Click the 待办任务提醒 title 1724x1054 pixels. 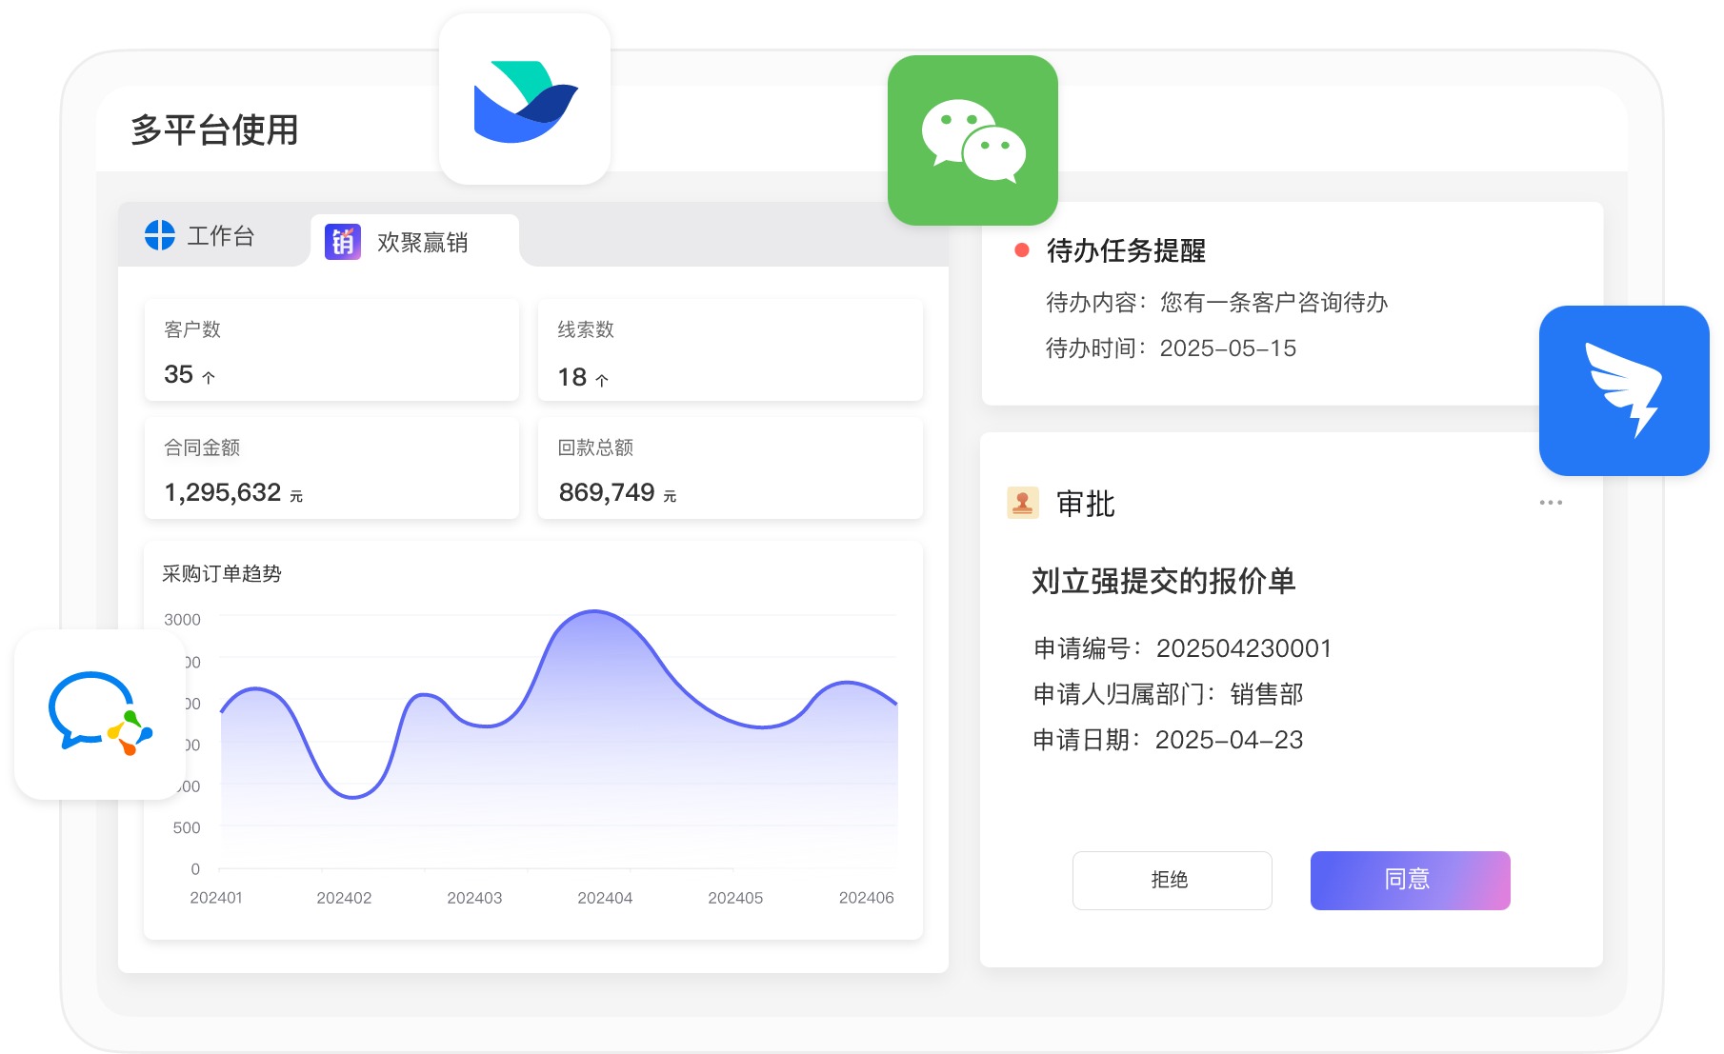(x=1126, y=250)
